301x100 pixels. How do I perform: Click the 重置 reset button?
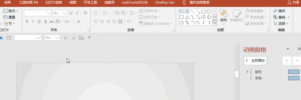click(x=9, y=17)
